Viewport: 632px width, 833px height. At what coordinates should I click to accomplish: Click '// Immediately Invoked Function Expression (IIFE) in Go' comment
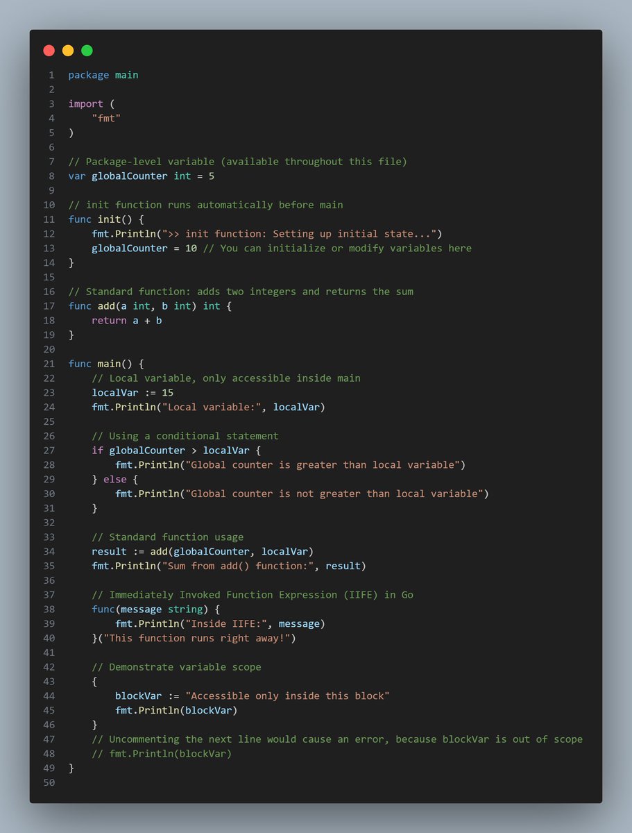coord(253,595)
